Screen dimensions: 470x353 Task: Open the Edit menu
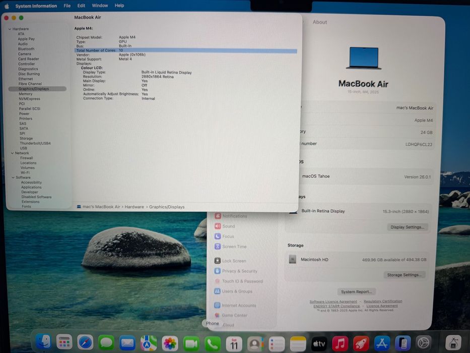[81, 6]
